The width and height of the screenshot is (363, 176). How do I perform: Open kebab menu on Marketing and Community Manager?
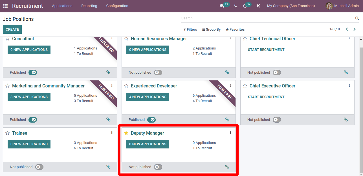[112, 85]
